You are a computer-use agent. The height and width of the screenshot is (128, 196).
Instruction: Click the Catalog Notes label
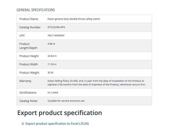(28, 101)
